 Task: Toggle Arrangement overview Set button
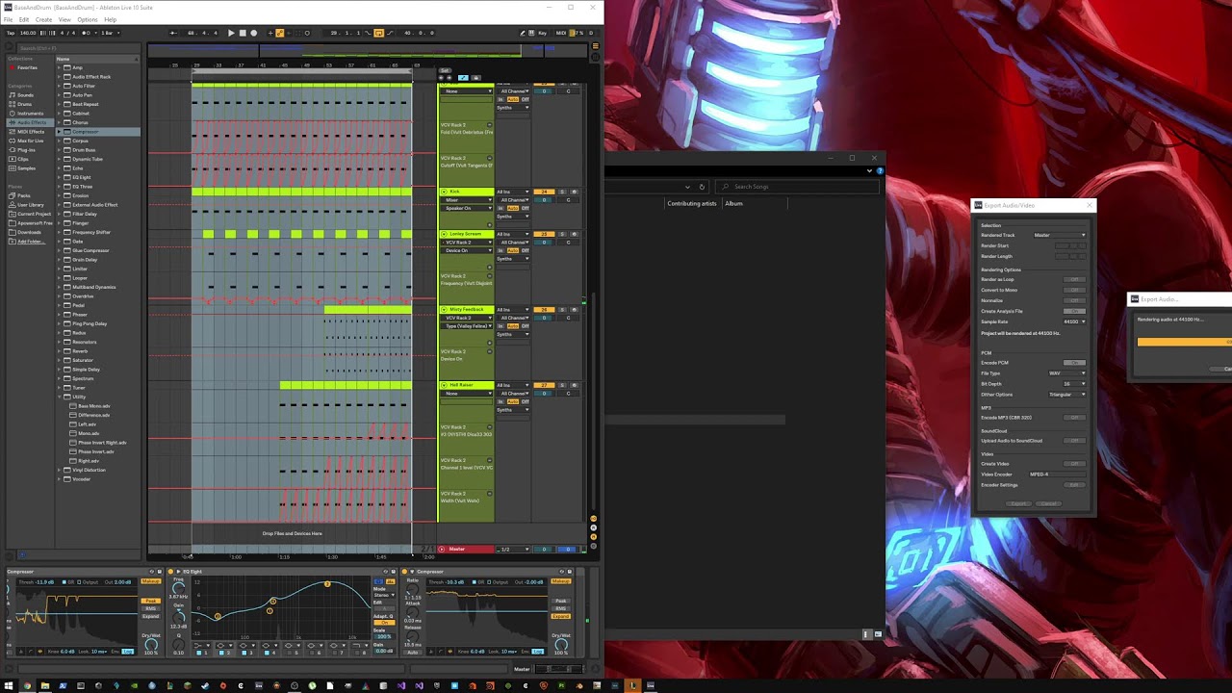coord(445,70)
